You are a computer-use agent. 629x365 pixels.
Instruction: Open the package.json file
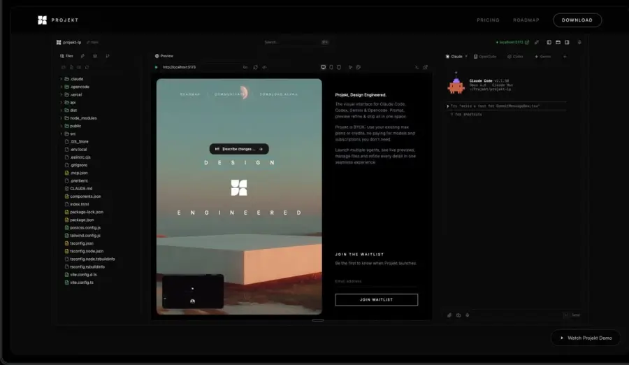click(x=80, y=220)
